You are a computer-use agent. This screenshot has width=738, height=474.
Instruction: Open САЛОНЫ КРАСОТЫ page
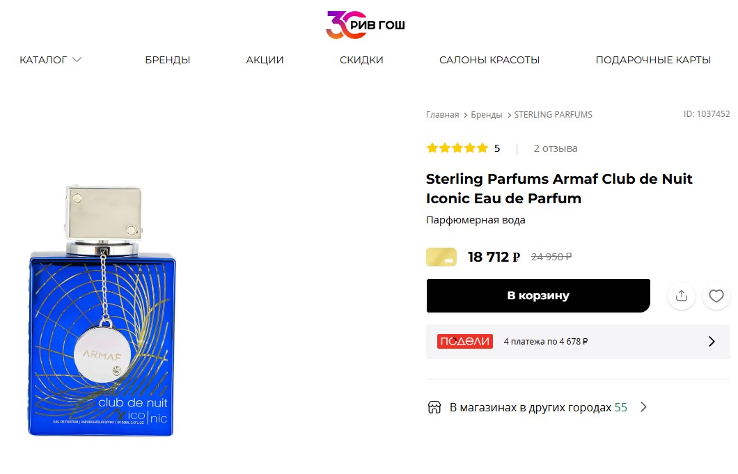coord(489,60)
